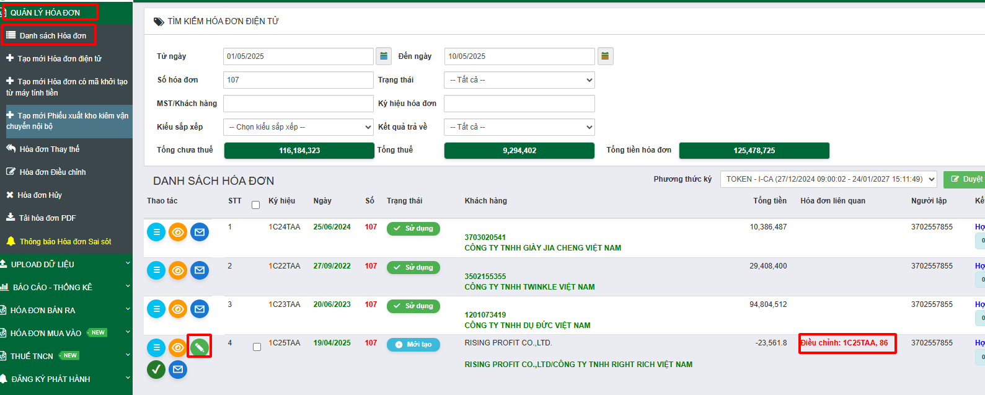985x395 pixels.
Task: Click the green pencil edit icon in row 4
Action: point(199,347)
